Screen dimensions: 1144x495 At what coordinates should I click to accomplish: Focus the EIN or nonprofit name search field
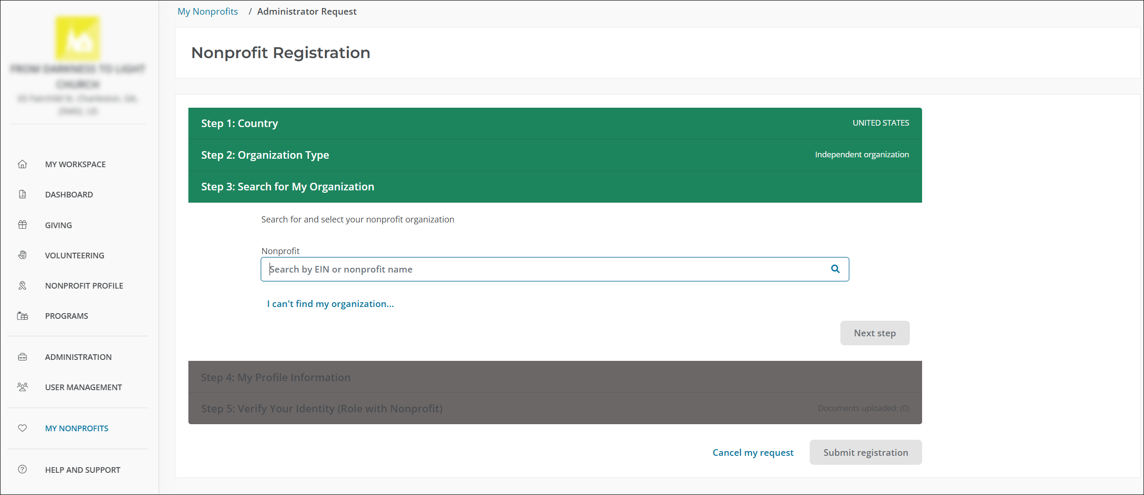click(x=543, y=269)
